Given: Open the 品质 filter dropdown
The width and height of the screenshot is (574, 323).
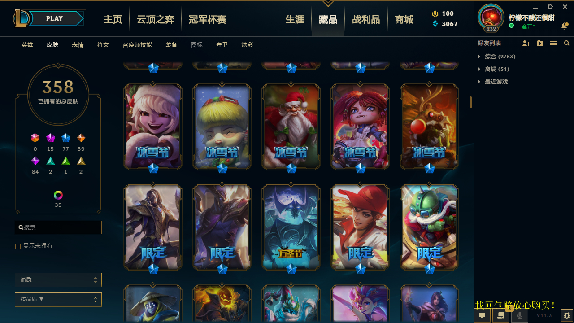Looking at the screenshot, I should [x=58, y=279].
